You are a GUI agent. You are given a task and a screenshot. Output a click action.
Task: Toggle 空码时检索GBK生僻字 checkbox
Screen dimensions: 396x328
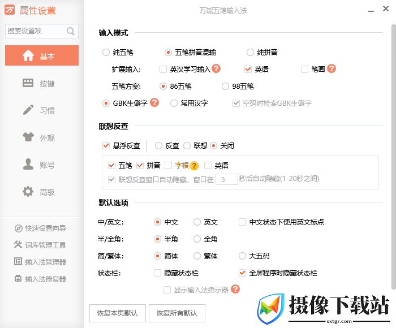coord(236,103)
